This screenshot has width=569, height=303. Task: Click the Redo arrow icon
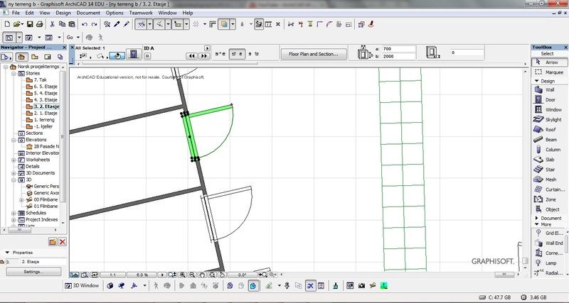[x=94, y=24]
